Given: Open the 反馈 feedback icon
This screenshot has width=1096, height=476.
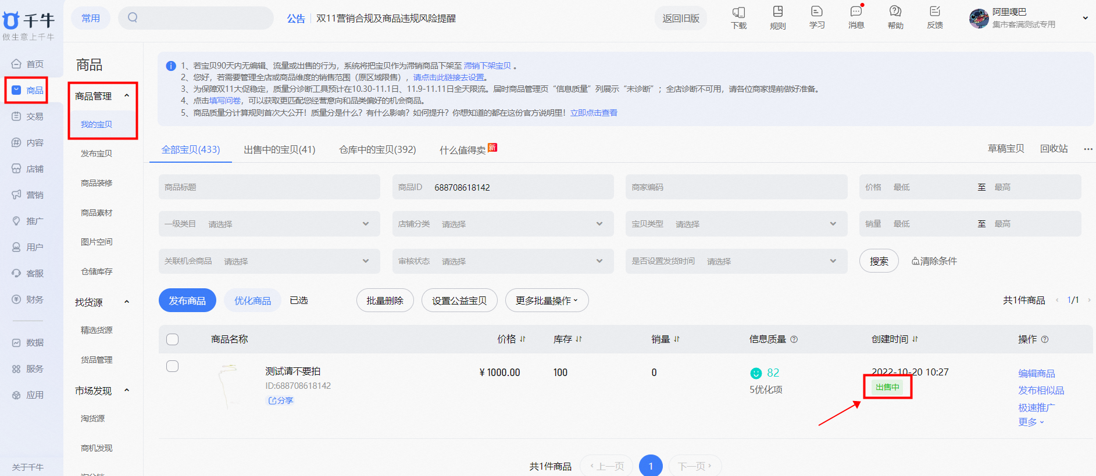Looking at the screenshot, I should [x=935, y=18].
